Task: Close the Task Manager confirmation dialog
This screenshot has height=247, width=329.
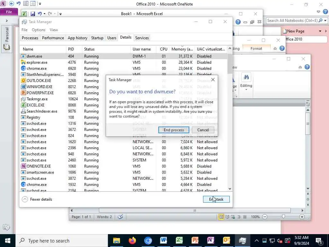Action: tap(213, 80)
